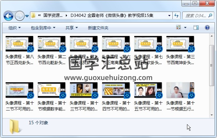
Task: Expand the address bar's previous locations dropdown
Action: [x=169, y=16]
